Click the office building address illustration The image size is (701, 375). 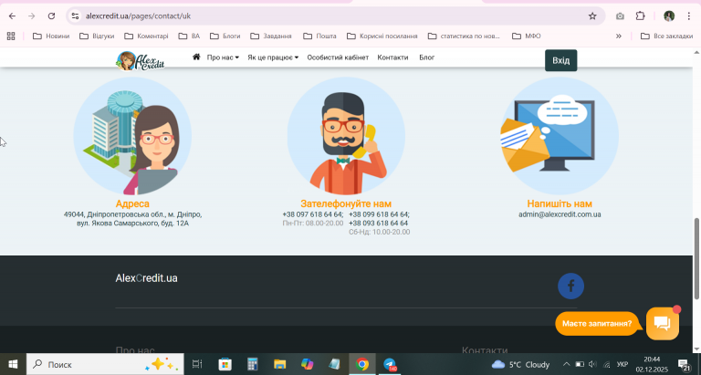(132, 136)
